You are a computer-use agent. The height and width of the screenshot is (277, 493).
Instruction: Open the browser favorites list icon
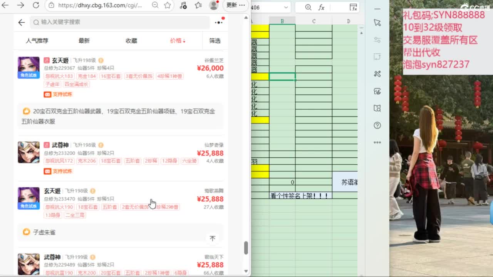pos(198,5)
